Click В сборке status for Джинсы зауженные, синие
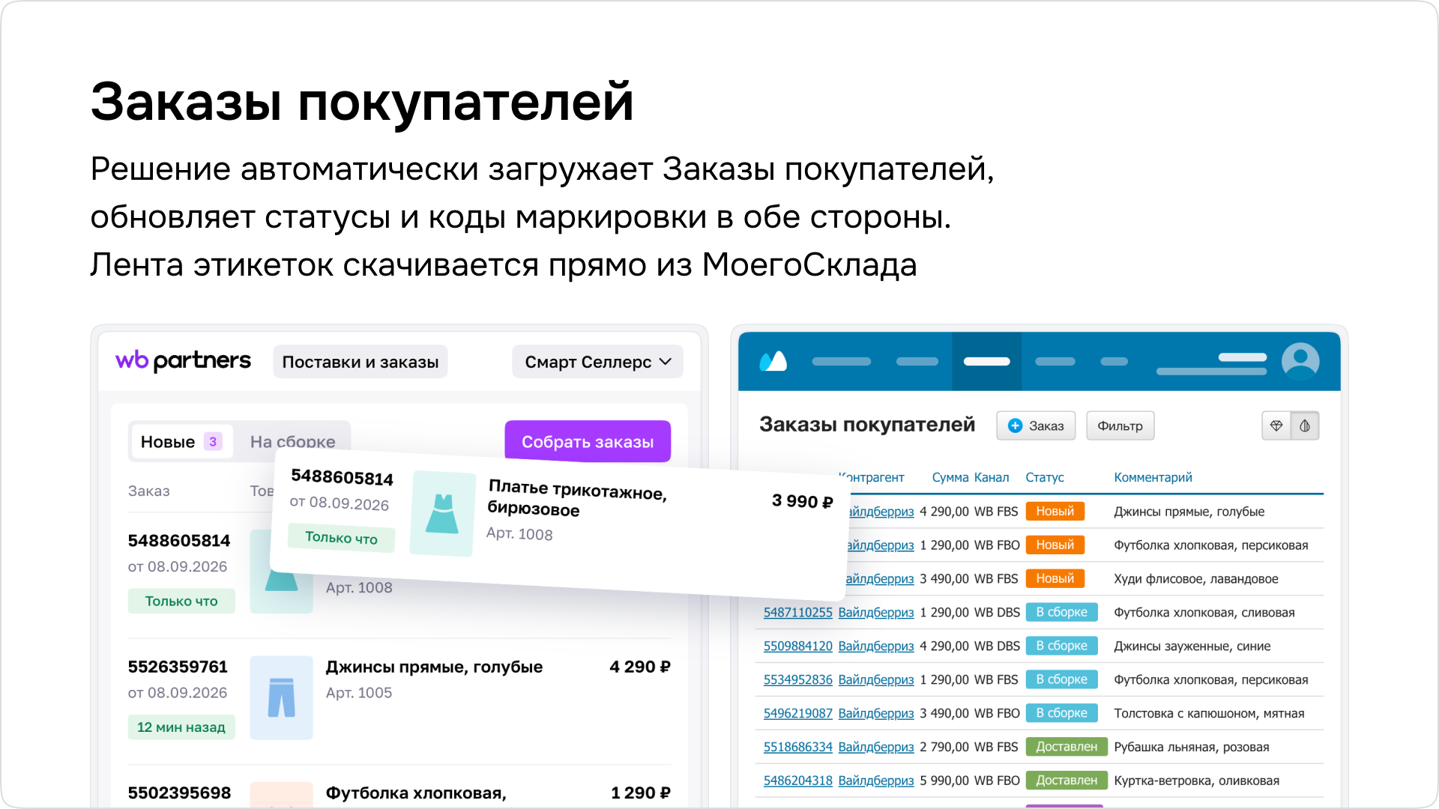Screen dimensions: 1439x809 (1061, 646)
